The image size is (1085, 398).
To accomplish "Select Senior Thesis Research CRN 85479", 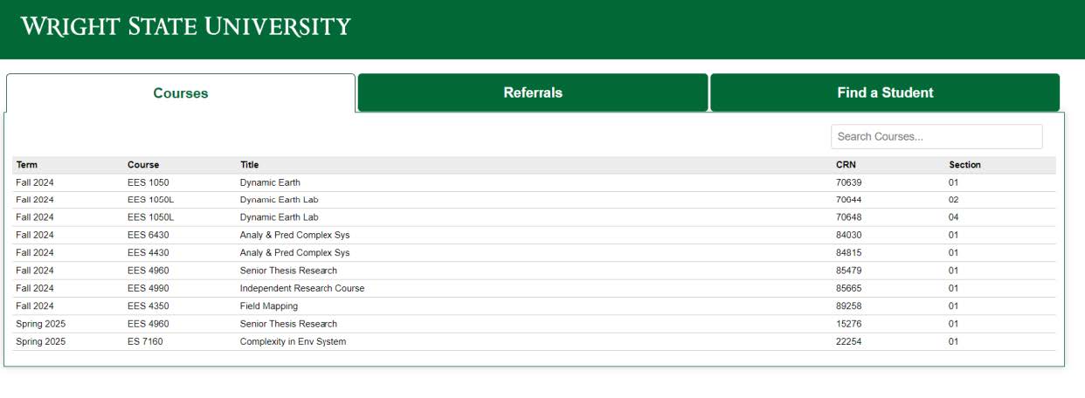I will click(x=288, y=271).
